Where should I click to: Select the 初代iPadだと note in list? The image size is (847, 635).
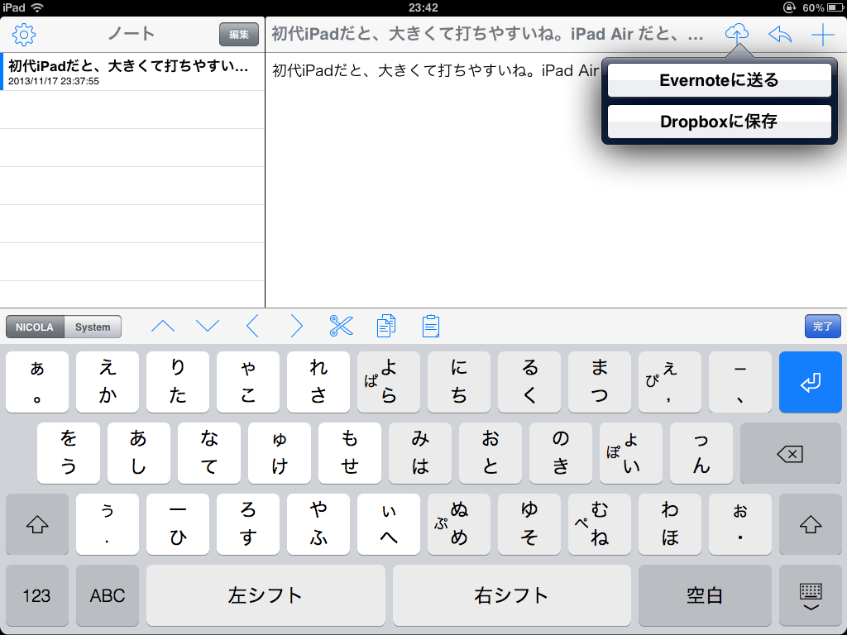pos(132,72)
